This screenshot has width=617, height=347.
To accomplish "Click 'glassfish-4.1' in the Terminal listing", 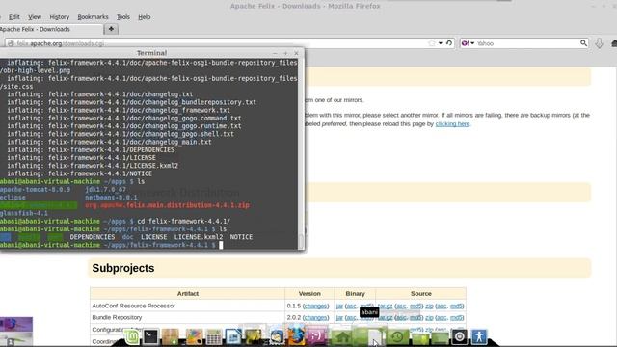I will pyautogui.click(x=24, y=213).
